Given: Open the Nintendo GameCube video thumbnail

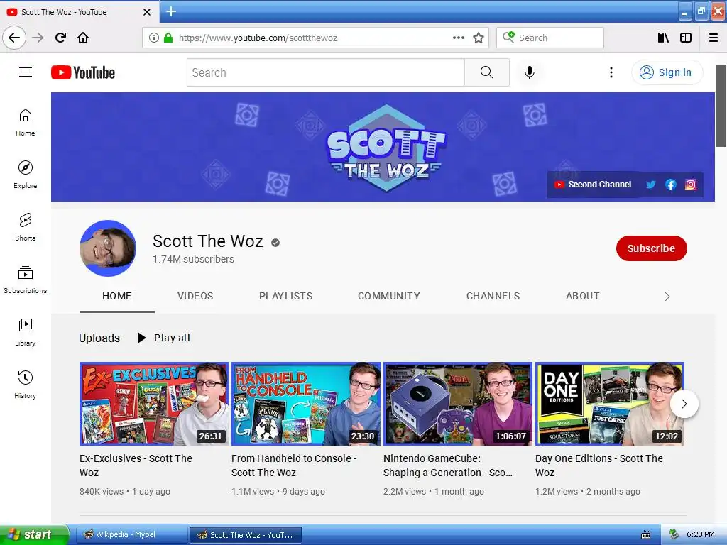Looking at the screenshot, I should pos(458,404).
